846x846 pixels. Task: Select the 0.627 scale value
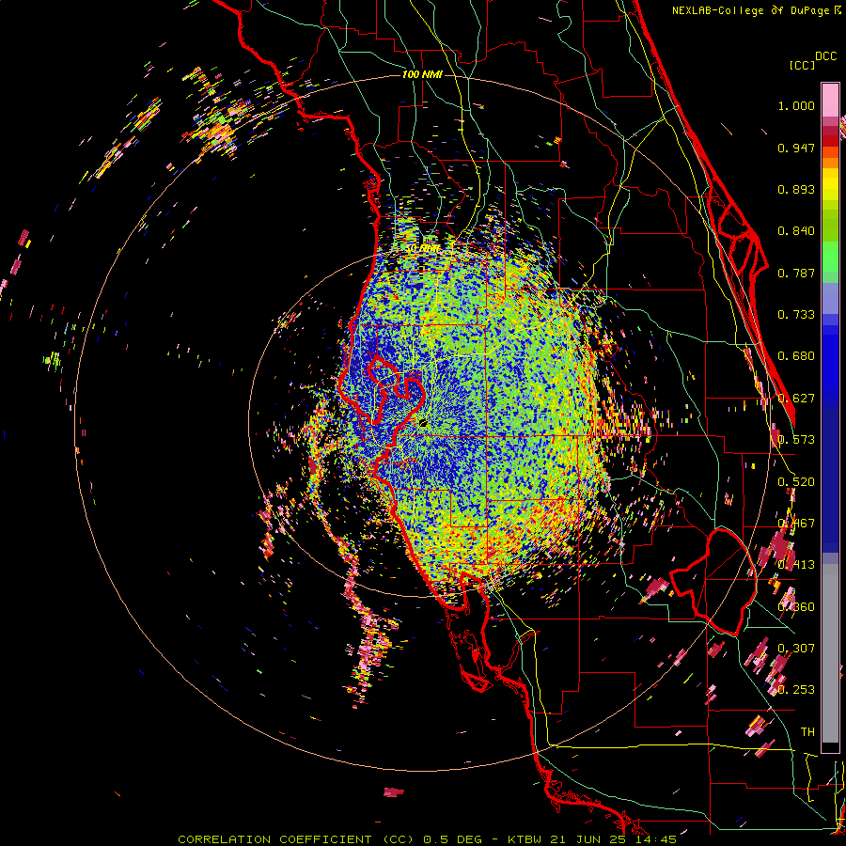point(796,399)
